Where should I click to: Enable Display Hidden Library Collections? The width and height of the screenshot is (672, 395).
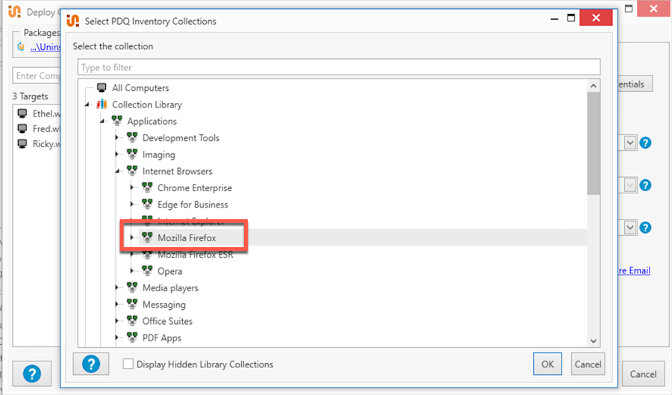click(128, 364)
